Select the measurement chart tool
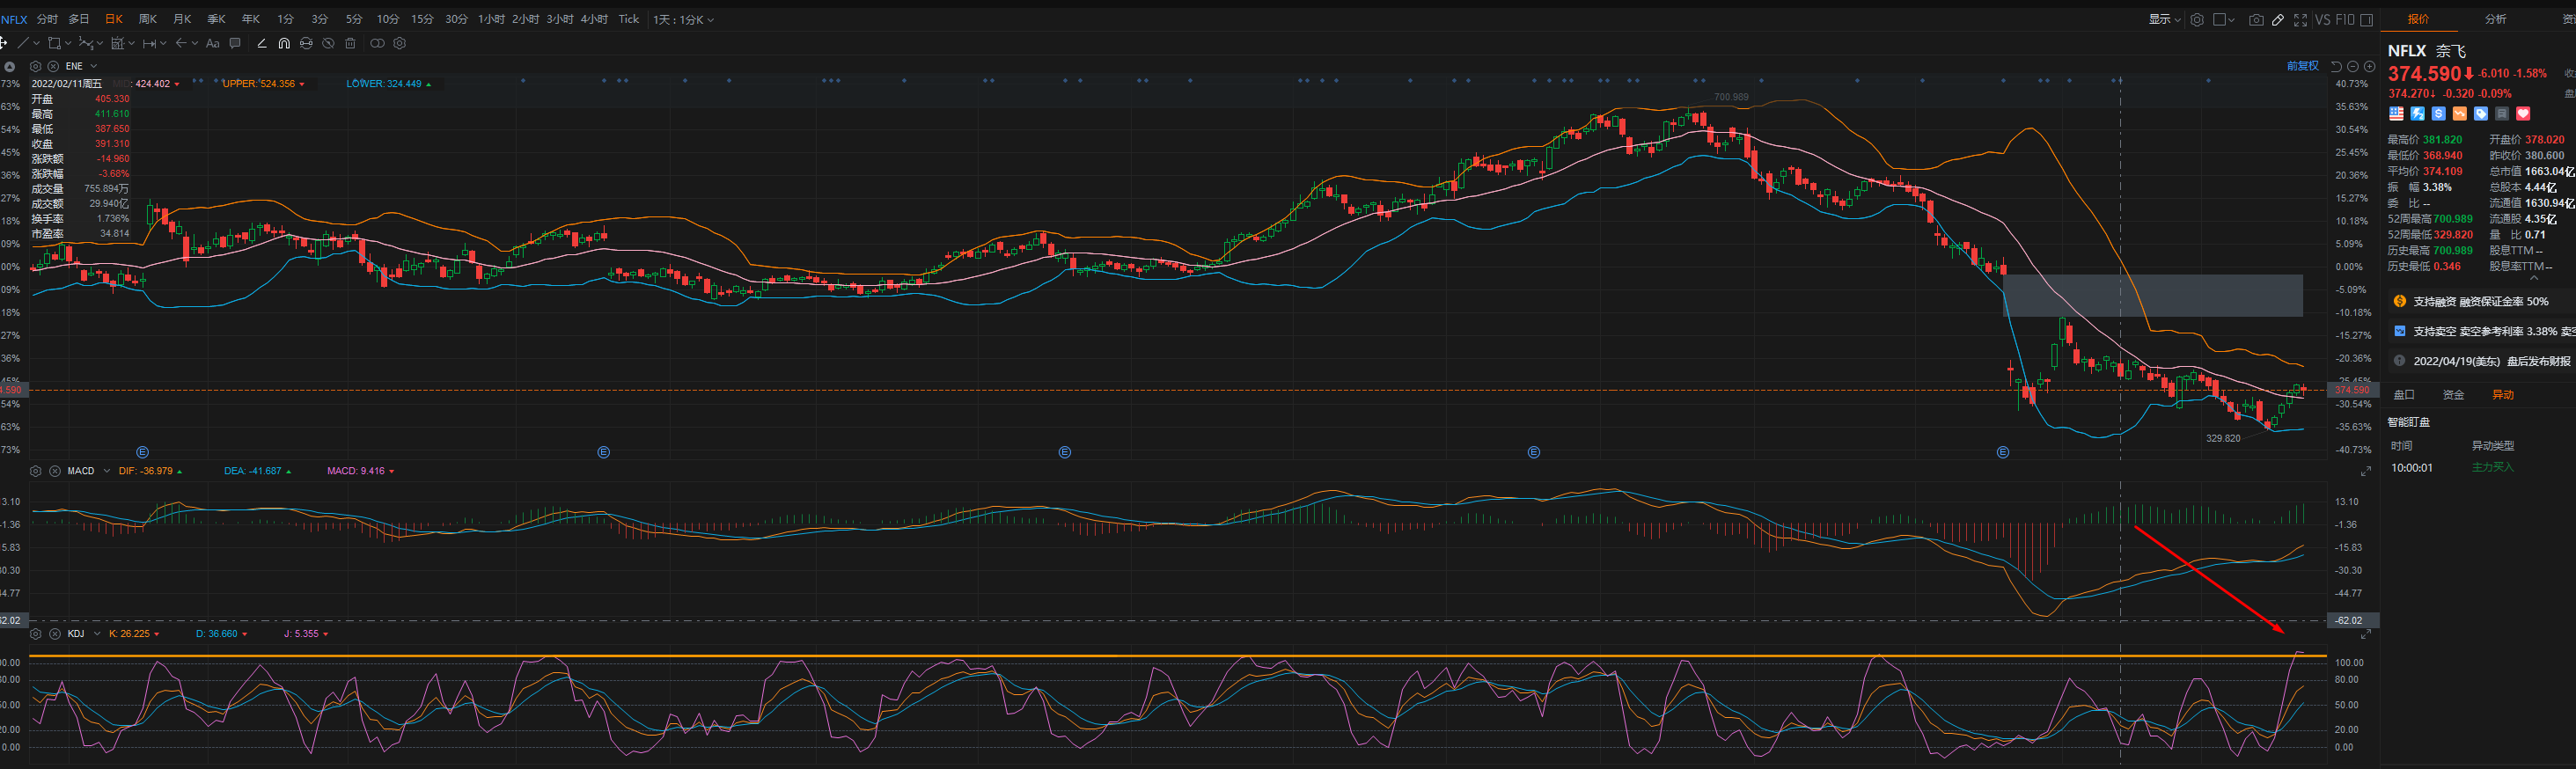 tap(117, 43)
